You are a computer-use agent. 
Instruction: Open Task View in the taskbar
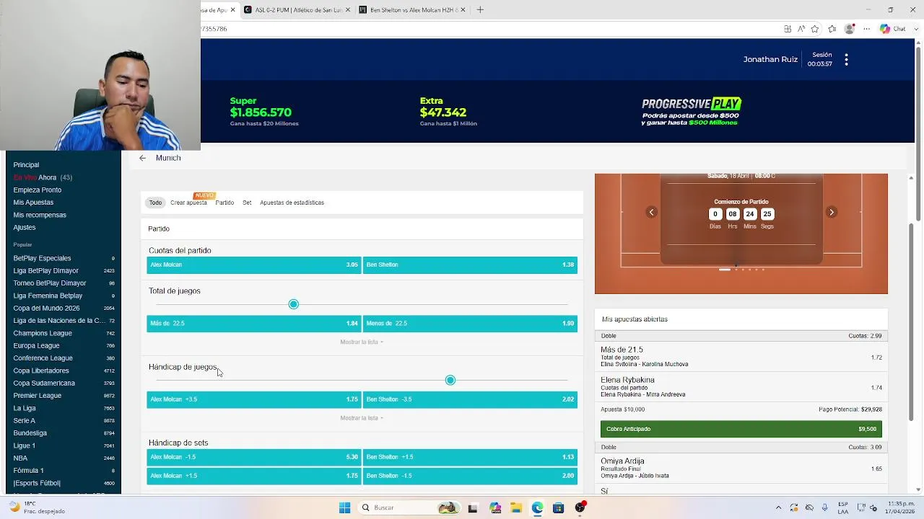473,507
